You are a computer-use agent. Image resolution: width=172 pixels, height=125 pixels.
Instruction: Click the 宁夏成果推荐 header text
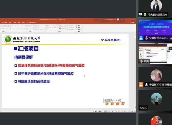click(x=110, y=40)
